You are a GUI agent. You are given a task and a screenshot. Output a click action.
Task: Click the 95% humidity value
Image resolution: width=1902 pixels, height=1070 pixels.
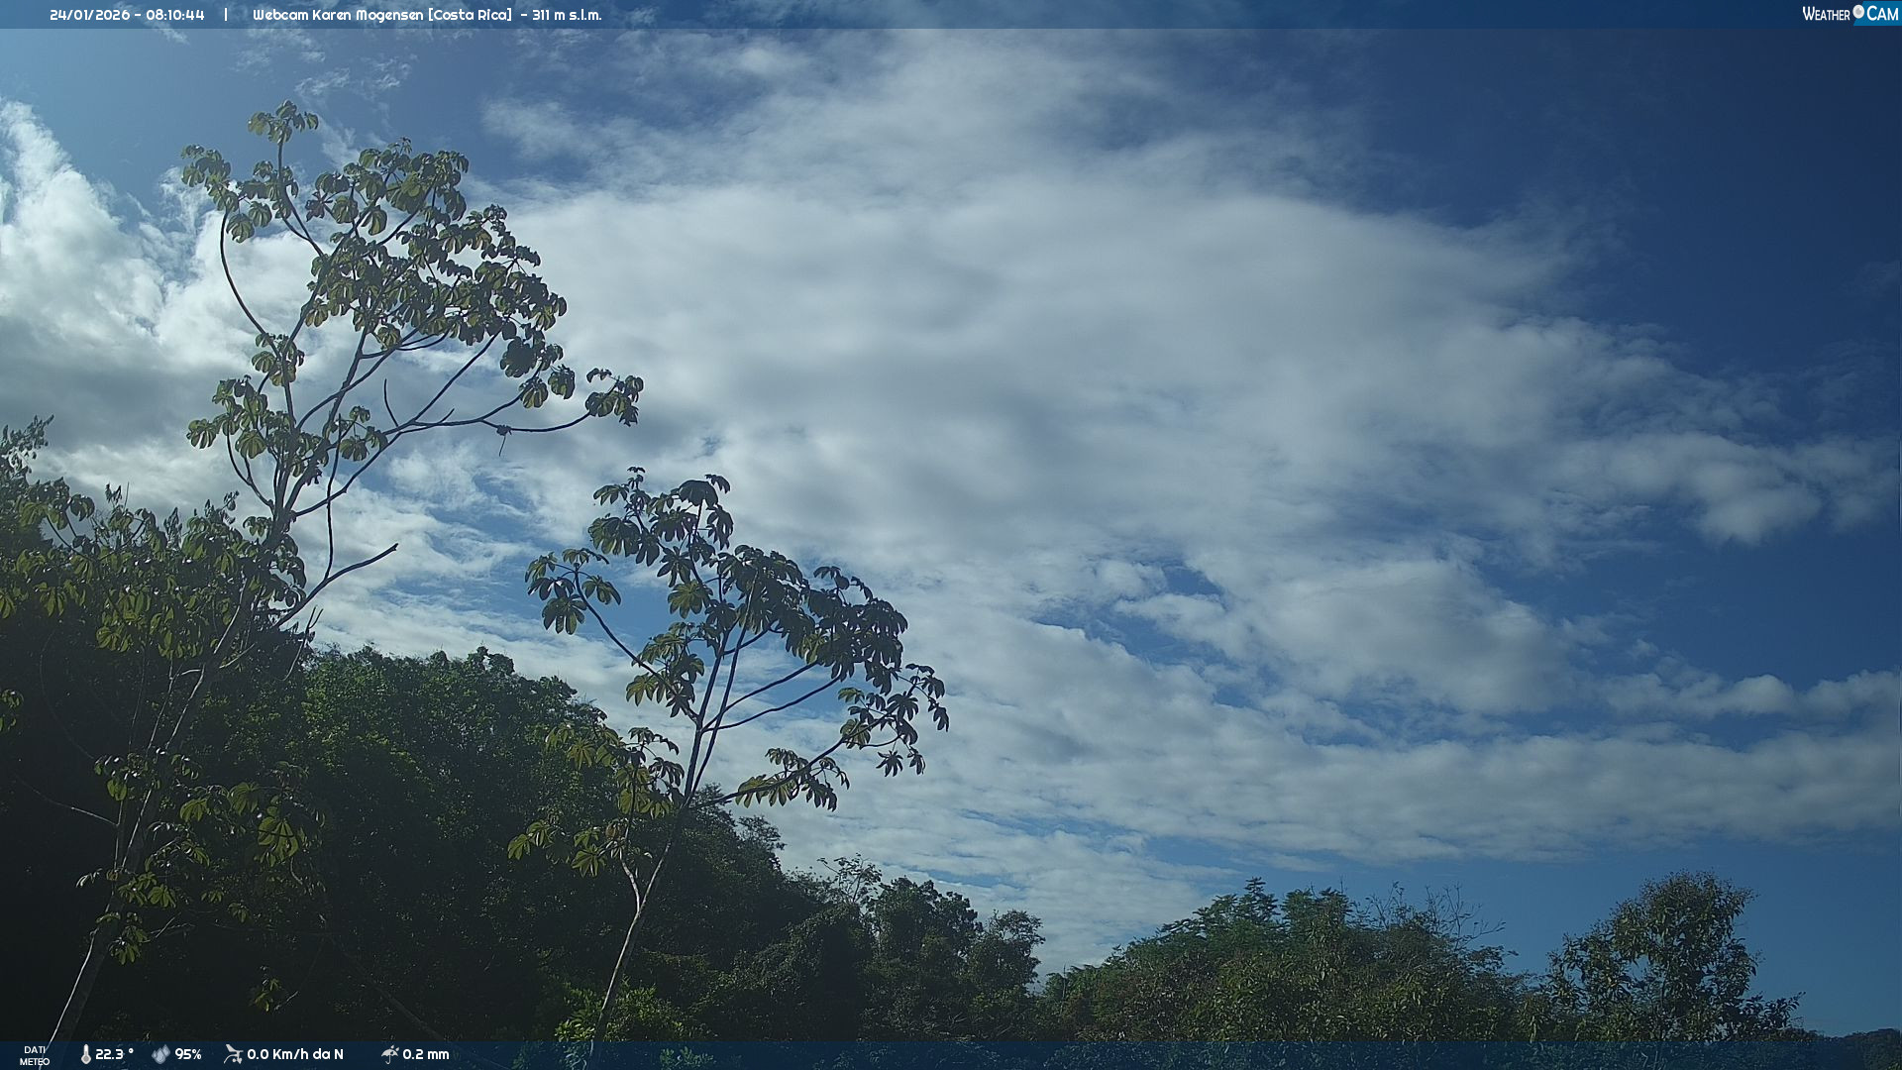(x=188, y=1055)
